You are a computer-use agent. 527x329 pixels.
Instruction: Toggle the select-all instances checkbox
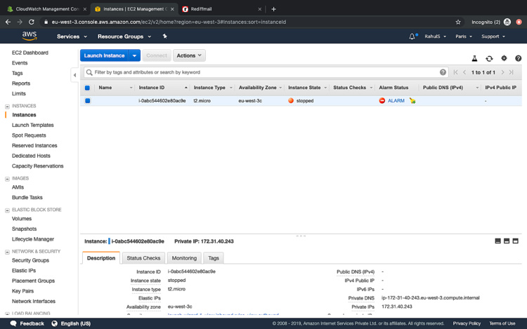click(x=87, y=88)
